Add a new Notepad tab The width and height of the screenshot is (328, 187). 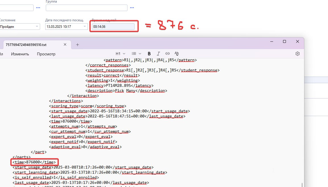(x=77, y=45)
